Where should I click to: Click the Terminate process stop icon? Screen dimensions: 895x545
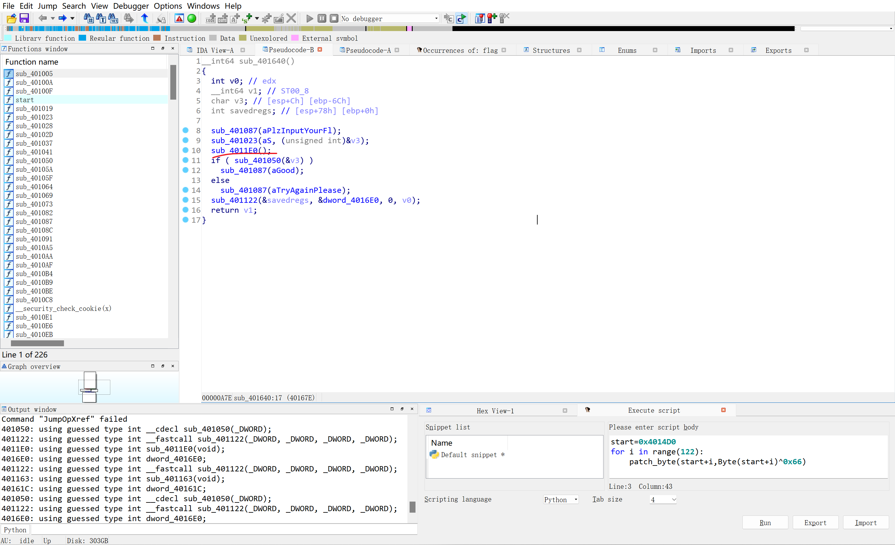[334, 18]
